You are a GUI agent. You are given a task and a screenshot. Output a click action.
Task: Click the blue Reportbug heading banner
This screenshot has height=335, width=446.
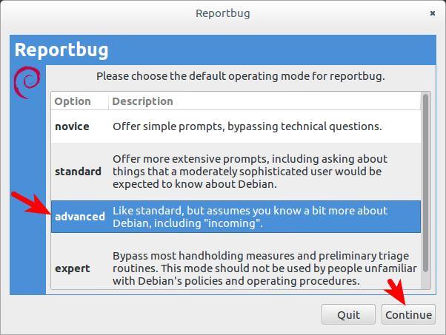click(222, 50)
